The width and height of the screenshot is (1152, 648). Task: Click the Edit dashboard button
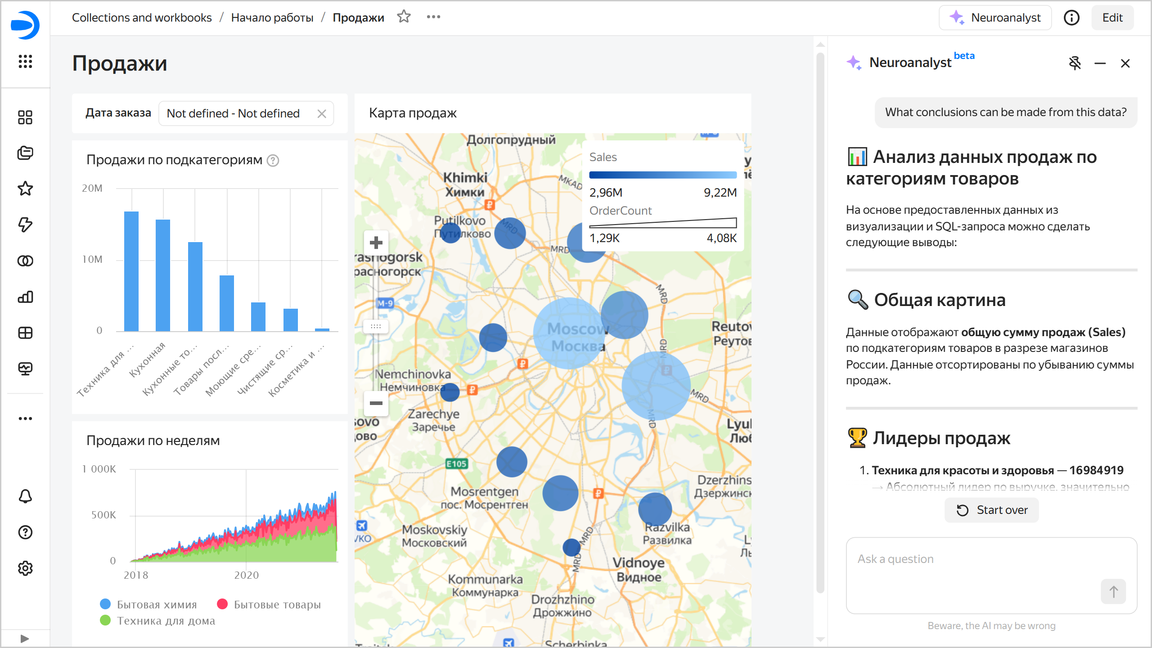pos(1112,18)
